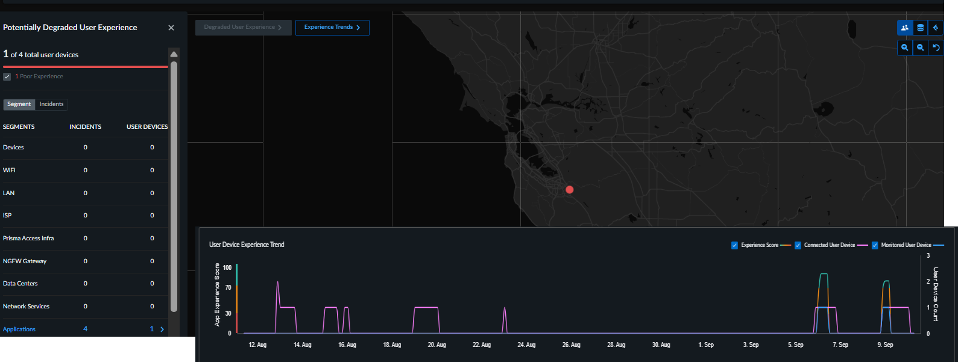This screenshot has height=362, width=958.
Task: Click the Degraded User Experience button
Action: tap(243, 28)
